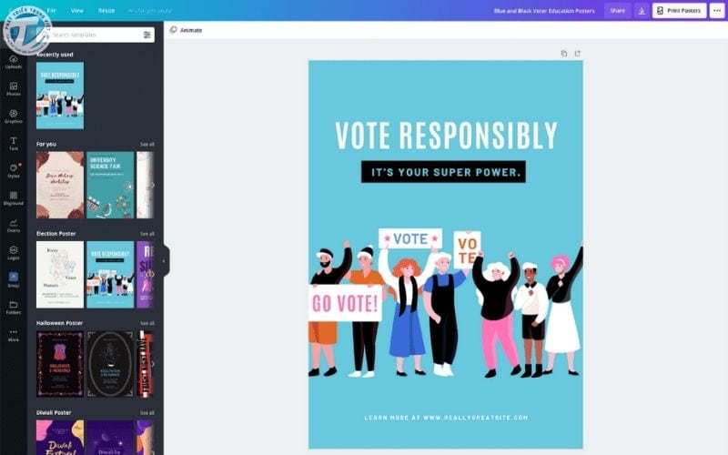The image size is (728, 455).
Task: Open the search filter options icon
Action: click(x=147, y=35)
